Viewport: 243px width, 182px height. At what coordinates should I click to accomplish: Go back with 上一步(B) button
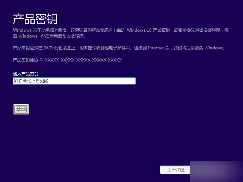coord(175,170)
